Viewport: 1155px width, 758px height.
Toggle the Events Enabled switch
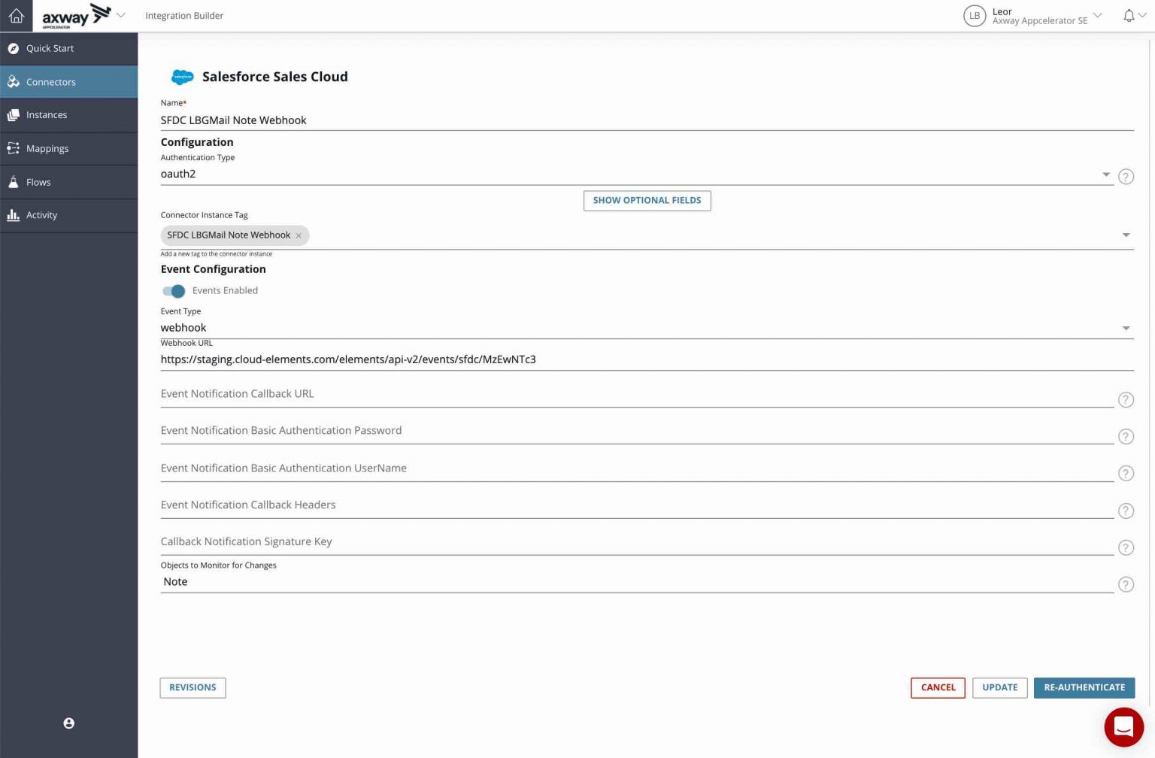tap(174, 291)
